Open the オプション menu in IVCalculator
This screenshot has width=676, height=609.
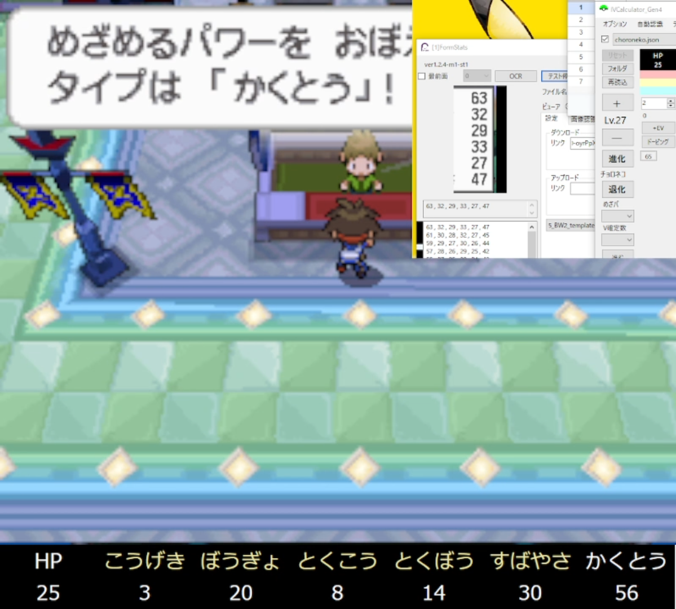coord(615,24)
